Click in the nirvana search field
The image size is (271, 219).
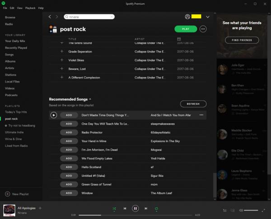(x=89, y=17)
